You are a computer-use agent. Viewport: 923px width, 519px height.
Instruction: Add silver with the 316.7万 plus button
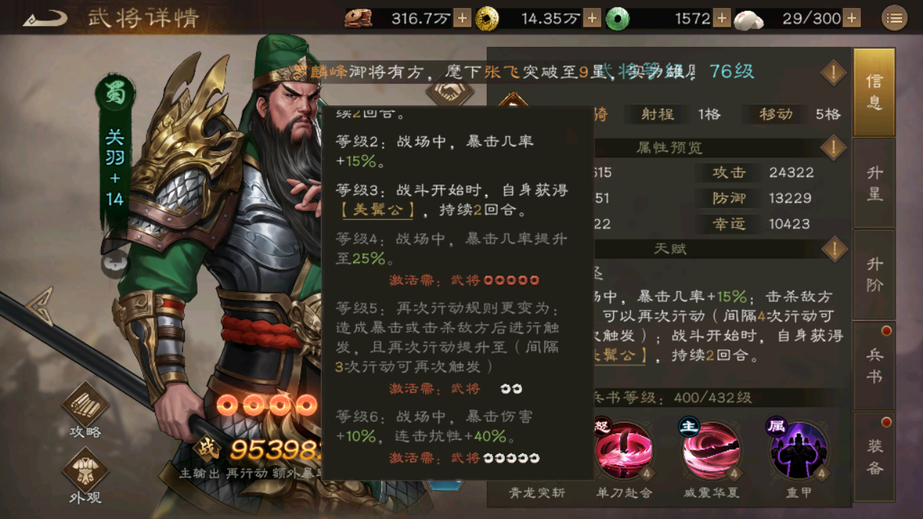click(x=462, y=18)
